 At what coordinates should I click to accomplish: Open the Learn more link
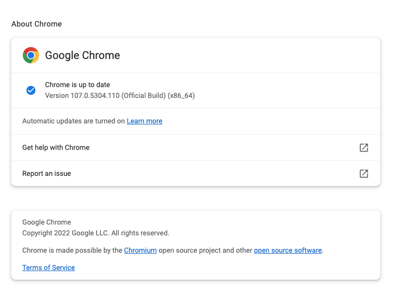tap(144, 121)
